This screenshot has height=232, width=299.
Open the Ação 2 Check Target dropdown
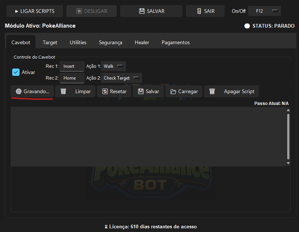point(122,78)
